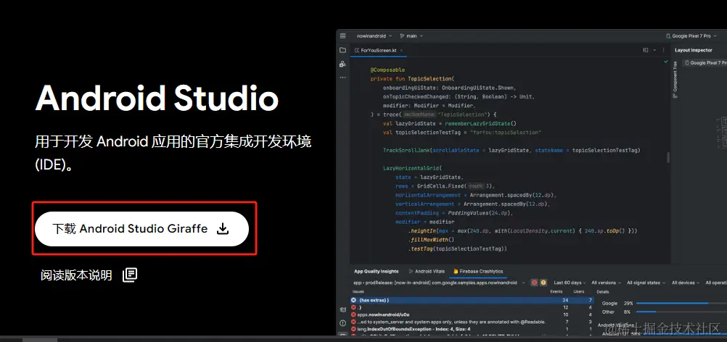Screen dimensions: 727x342
Task: Open the All versions filter dropdown
Action: 607,283
